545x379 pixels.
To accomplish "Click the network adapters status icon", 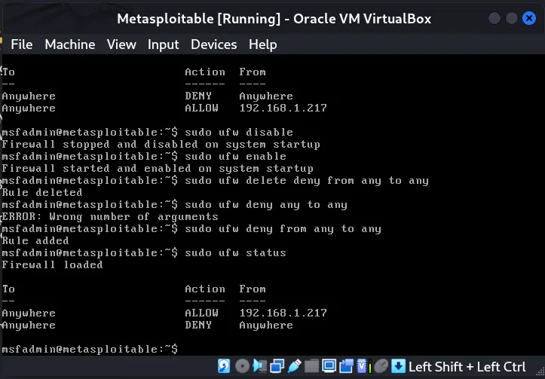I will [277, 366].
